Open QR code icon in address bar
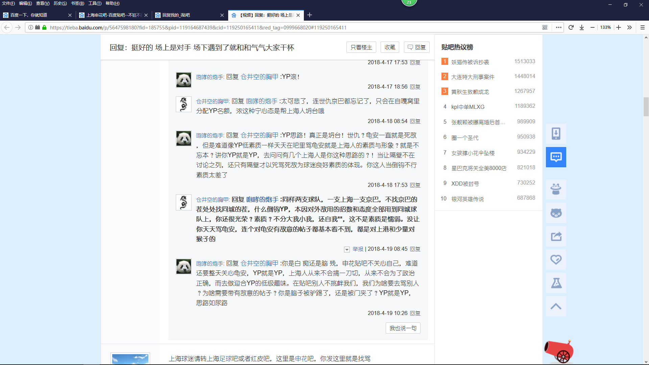Image resolution: width=649 pixels, height=365 pixels. point(545,27)
